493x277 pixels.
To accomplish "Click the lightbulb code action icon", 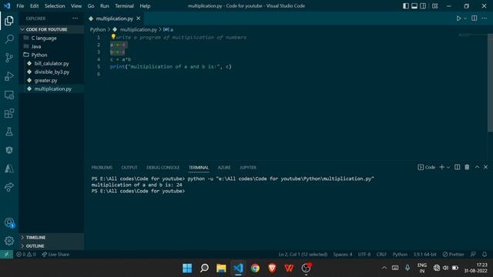I will point(113,37).
